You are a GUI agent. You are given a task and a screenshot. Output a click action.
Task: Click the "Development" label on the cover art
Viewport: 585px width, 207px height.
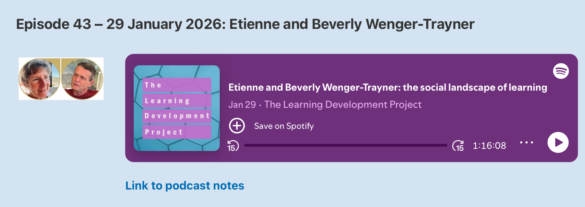pyautogui.click(x=177, y=116)
